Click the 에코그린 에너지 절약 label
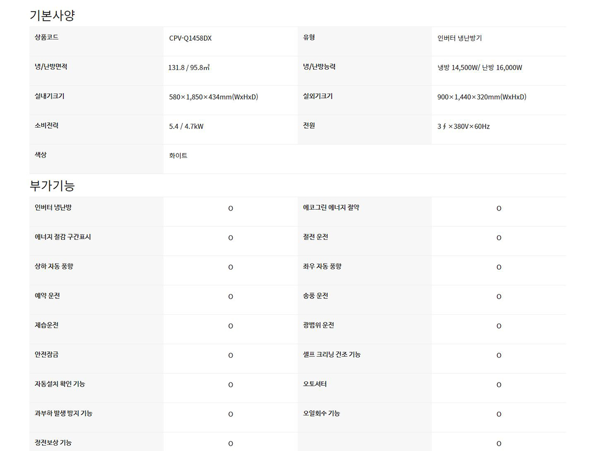The height and width of the screenshot is (451, 590). [x=331, y=208]
